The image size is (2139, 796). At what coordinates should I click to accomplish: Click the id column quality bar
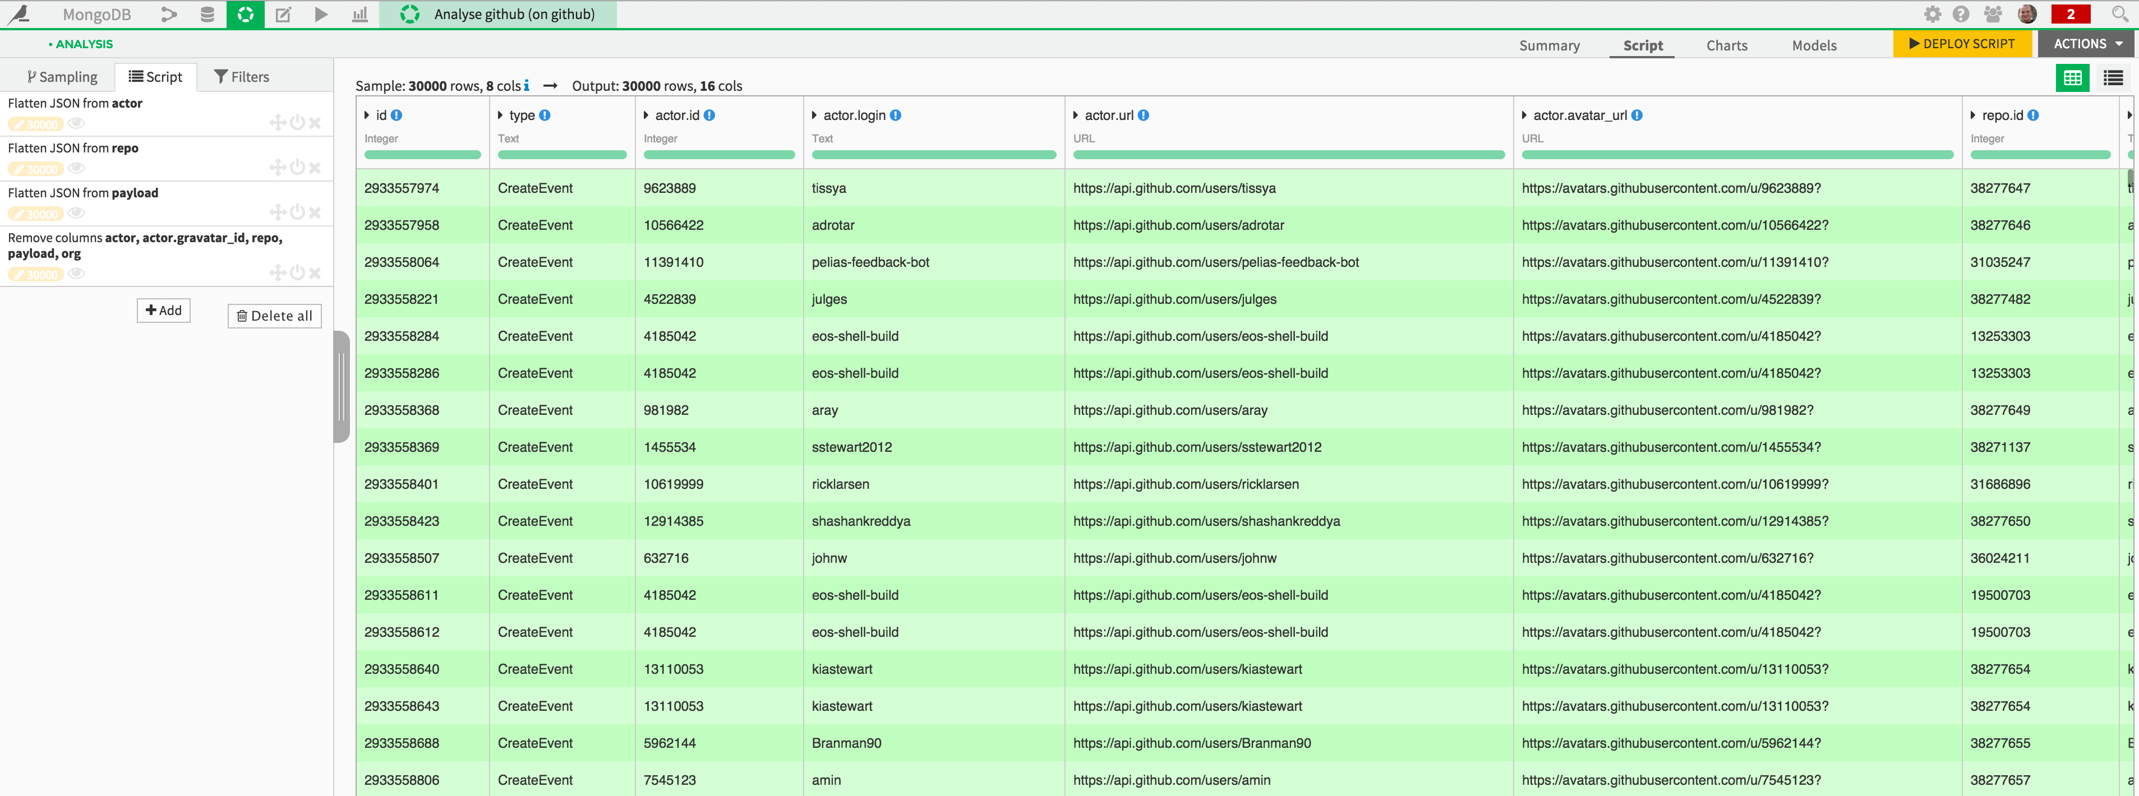tap(423, 155)
